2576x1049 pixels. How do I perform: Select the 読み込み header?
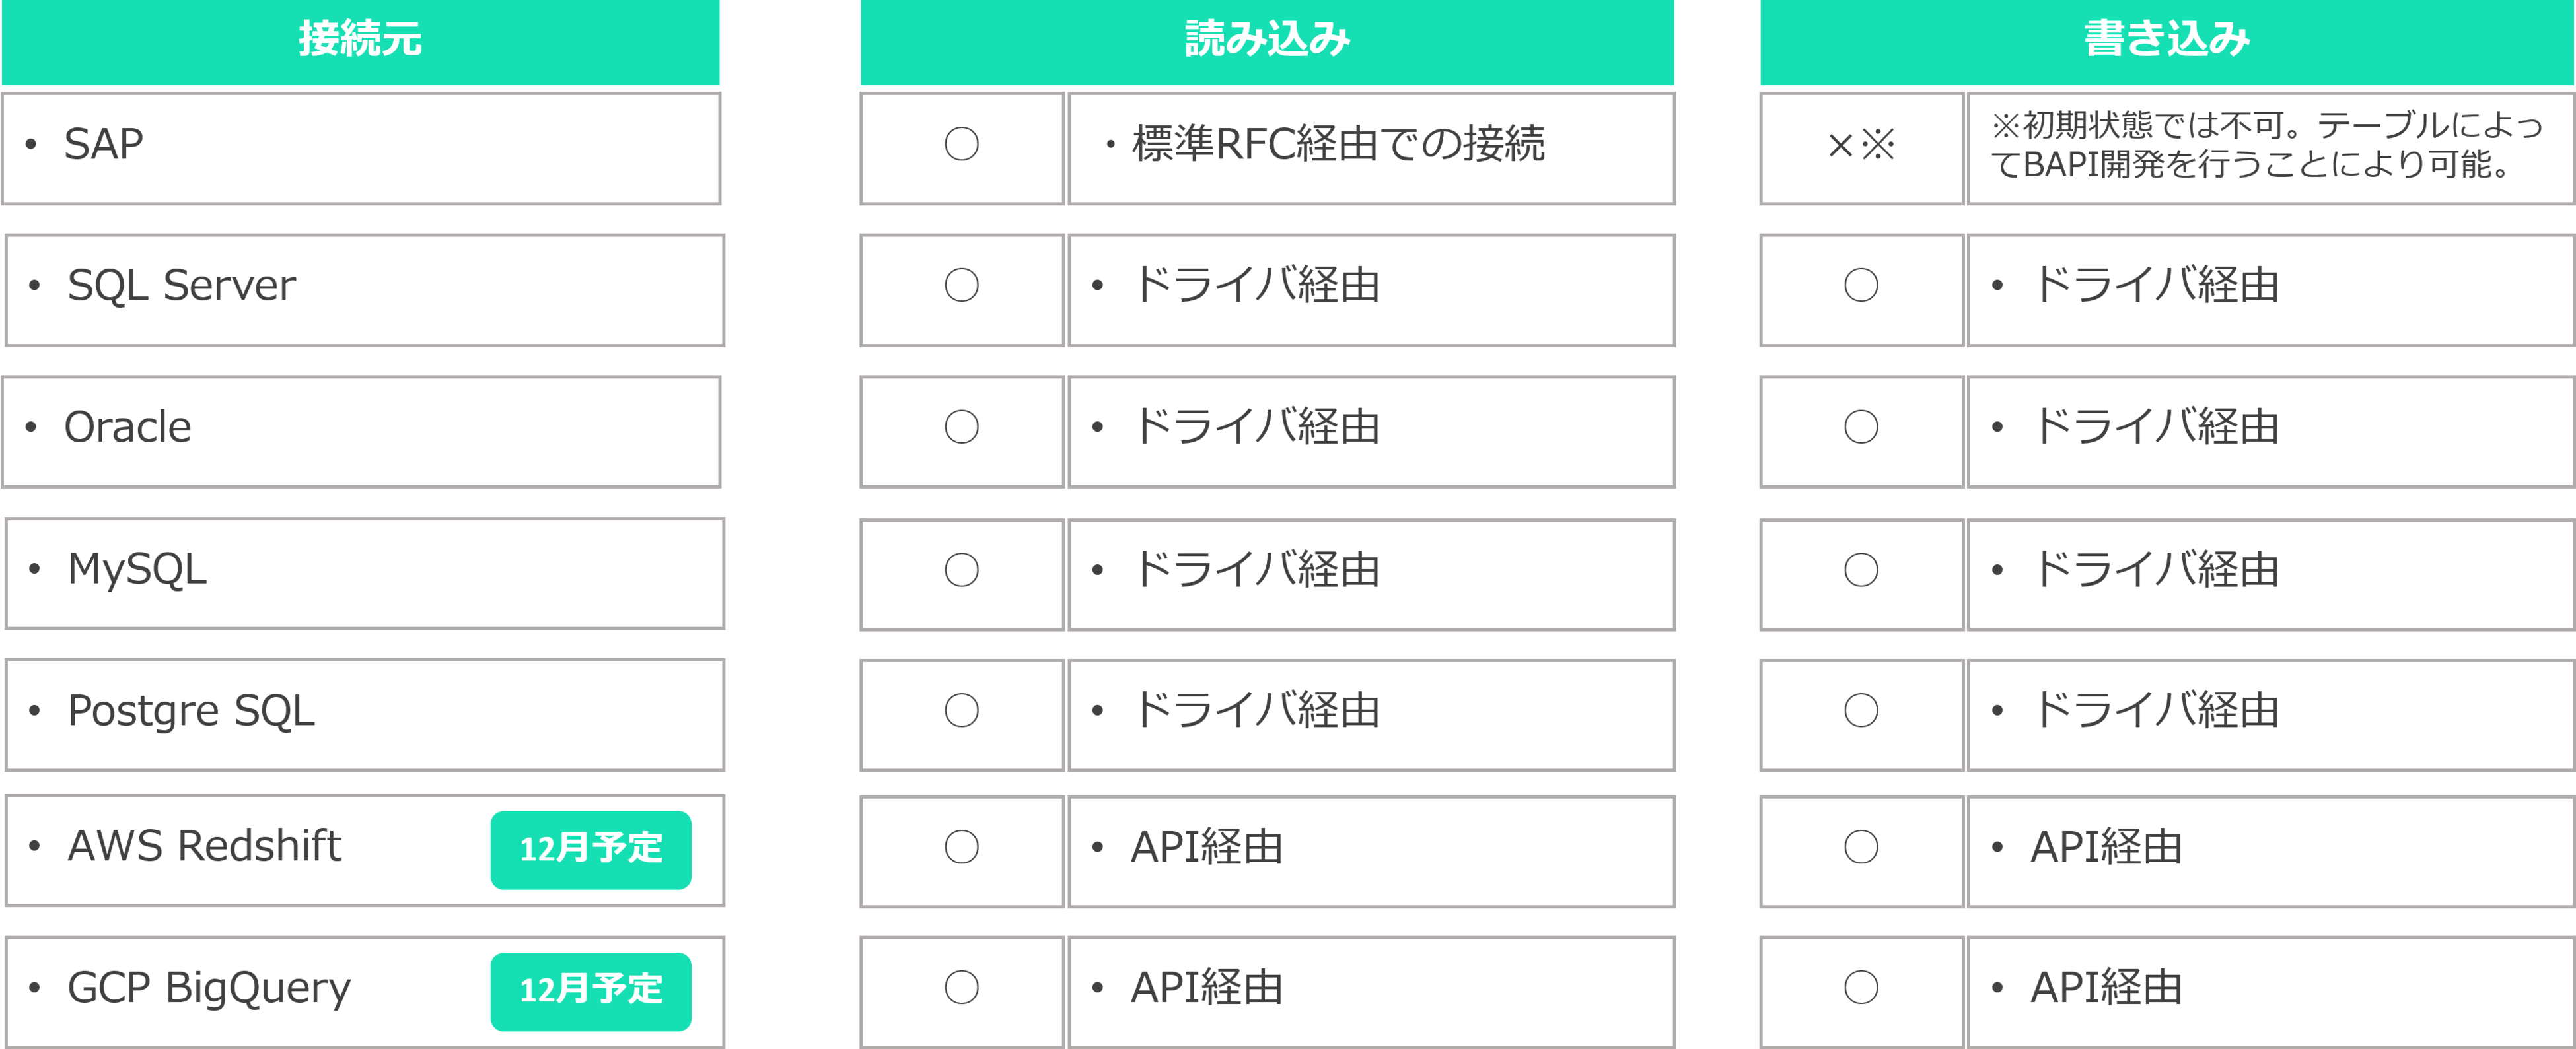[x=1267, y=40]
